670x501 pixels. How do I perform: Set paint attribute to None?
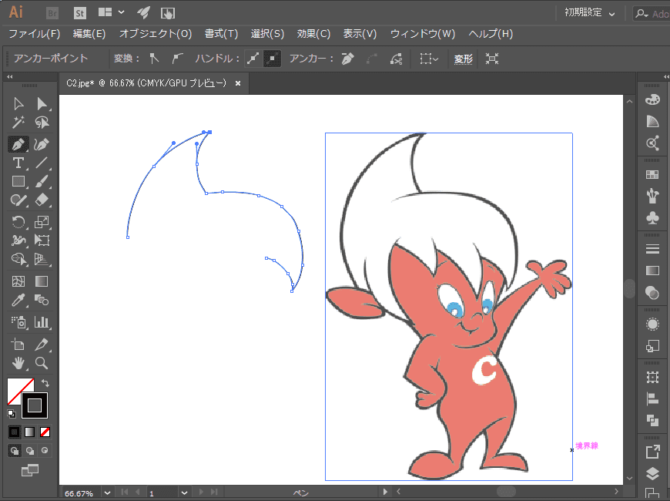coord(45,431)
